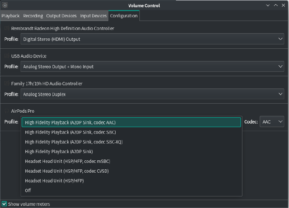Click the AirPods Pro headphones icon

click(7, 111)
